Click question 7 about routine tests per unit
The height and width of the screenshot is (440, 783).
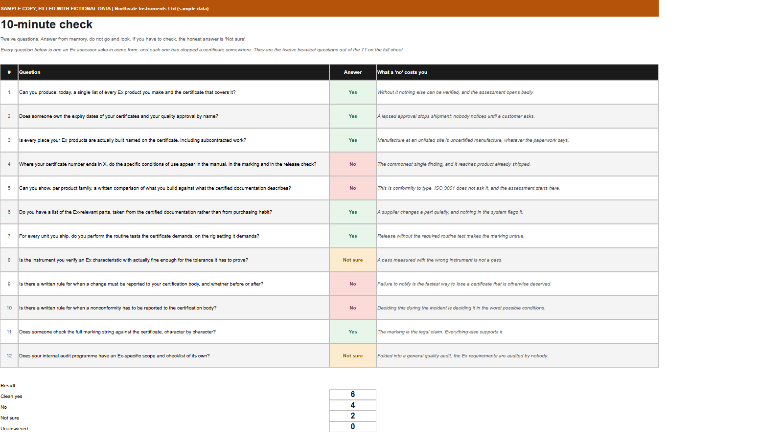click(x=139, y=236)
